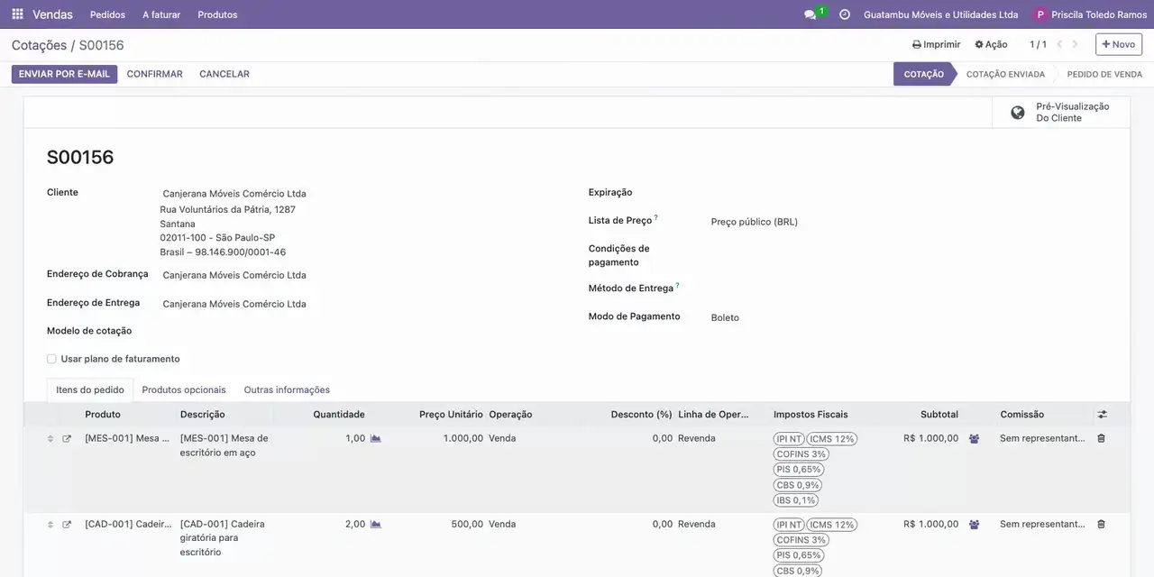This screenshot has width=1154, height=577.
Task: Open the Pedidos menu
Action: [108, 14]
